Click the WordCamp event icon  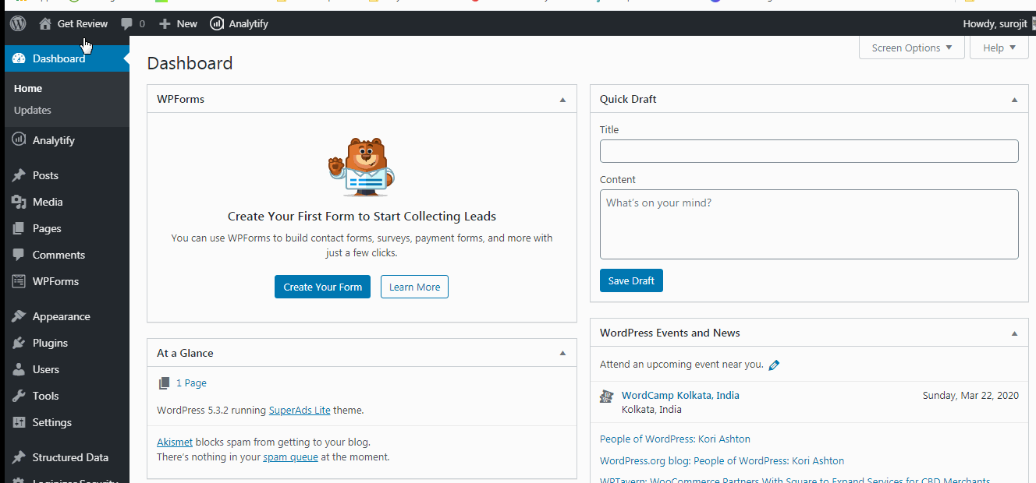[x=607, y=397]
